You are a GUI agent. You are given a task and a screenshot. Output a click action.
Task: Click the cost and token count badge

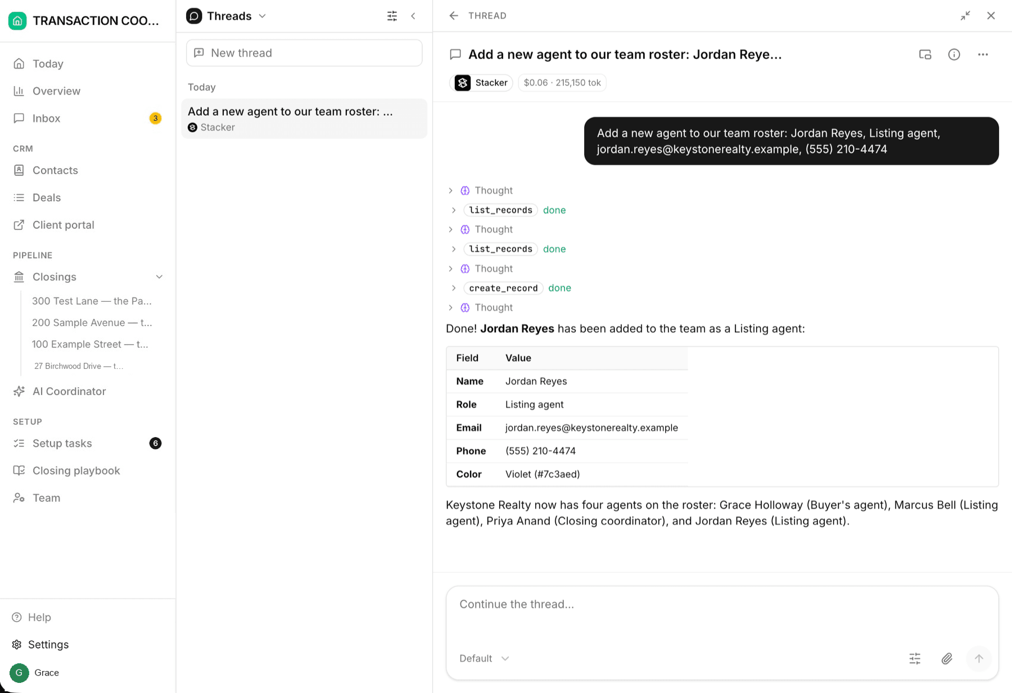[562, 83]
